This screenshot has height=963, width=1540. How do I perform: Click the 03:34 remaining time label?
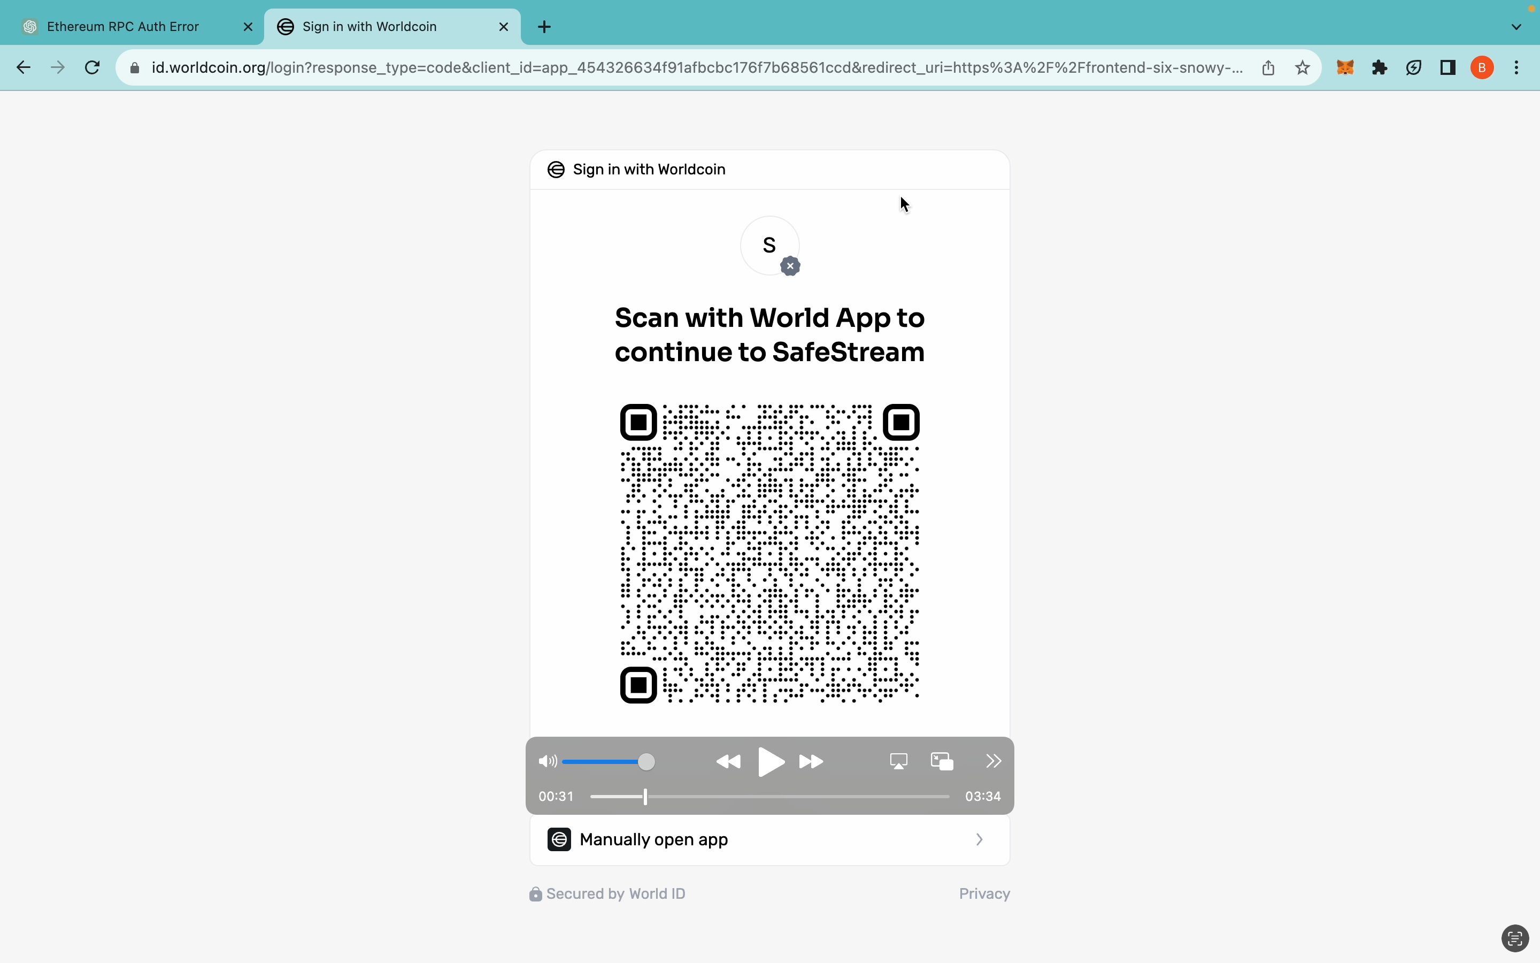tap(982, 797)
